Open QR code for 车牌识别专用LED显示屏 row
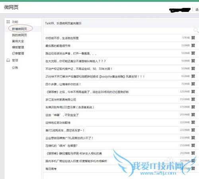Screen dimensions: 199x179 tap(193, 107)
